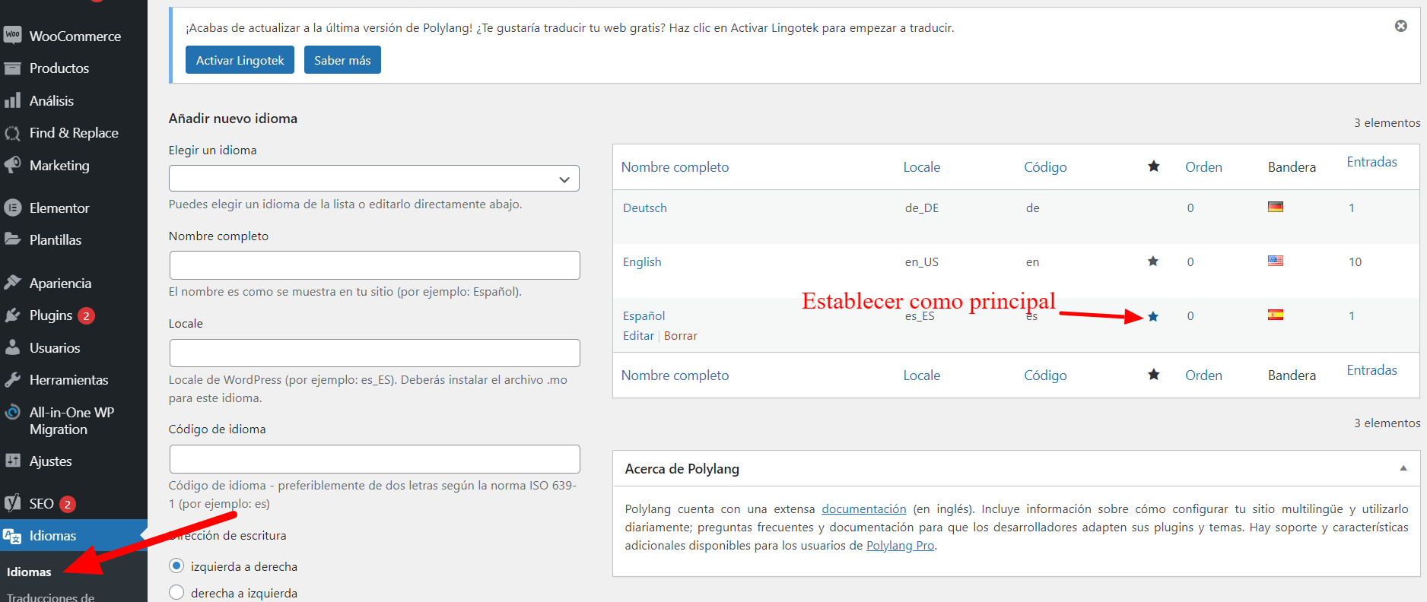Click the Apariencia brush icon
The width and height of the screenshot is (1427, 602).
(12, 283)
